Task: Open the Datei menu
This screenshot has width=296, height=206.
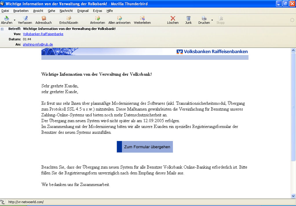Action: click(x=5, y=11)
